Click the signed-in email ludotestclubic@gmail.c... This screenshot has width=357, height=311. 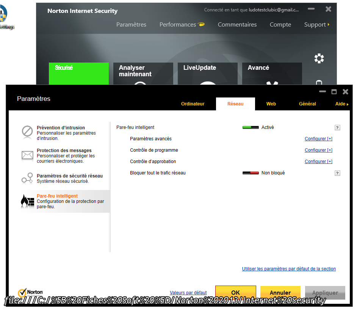click(x=274, y=10)
